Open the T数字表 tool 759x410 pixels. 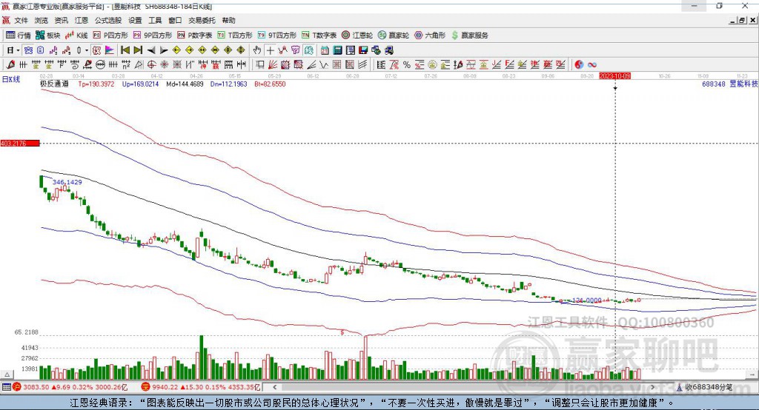[319, 36]
